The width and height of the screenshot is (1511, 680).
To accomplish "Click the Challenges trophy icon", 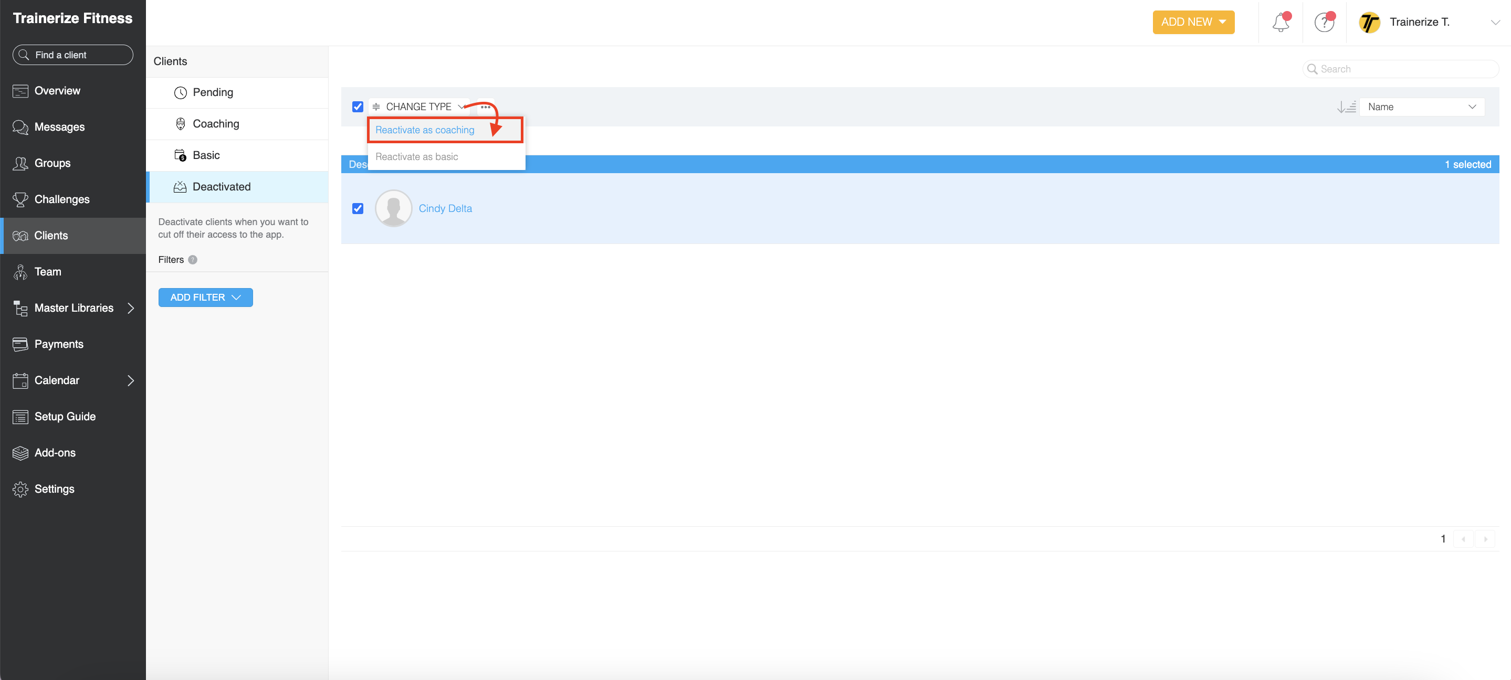I will point(20,199).
